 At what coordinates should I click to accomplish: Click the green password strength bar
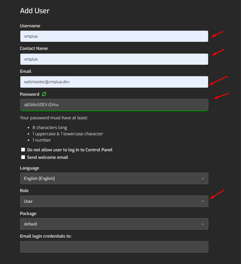tap(114, 110)
